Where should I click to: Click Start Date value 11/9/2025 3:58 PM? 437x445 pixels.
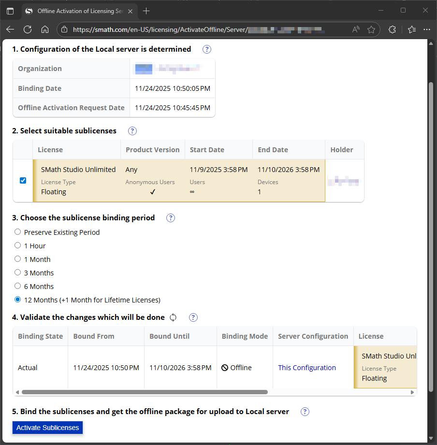point(218,170)
